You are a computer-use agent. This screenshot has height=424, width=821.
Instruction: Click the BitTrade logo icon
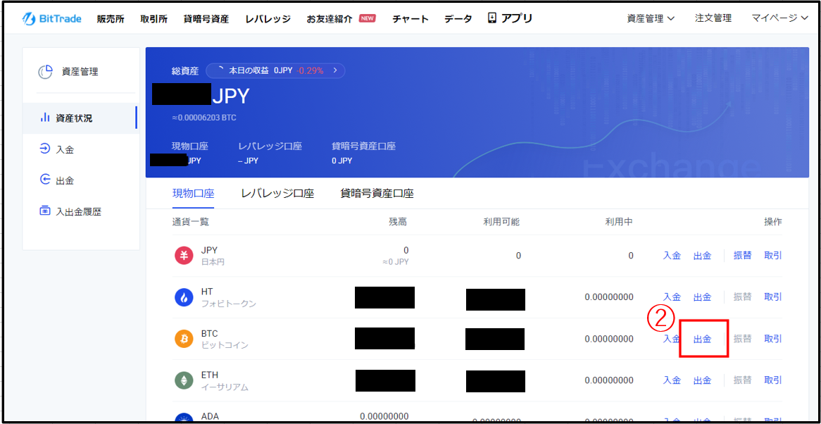[x=29, y=19]
